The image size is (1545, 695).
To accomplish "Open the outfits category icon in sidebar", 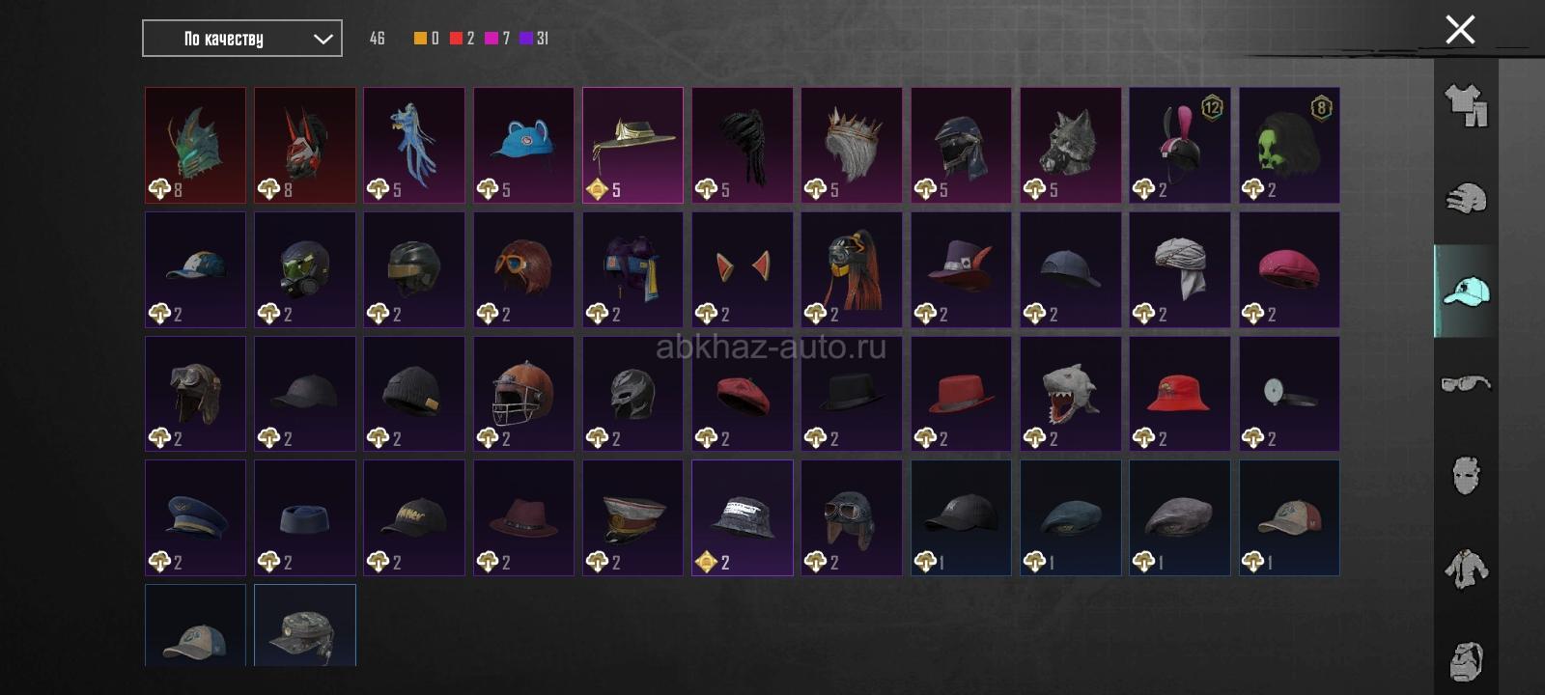I will [1466, 105].
